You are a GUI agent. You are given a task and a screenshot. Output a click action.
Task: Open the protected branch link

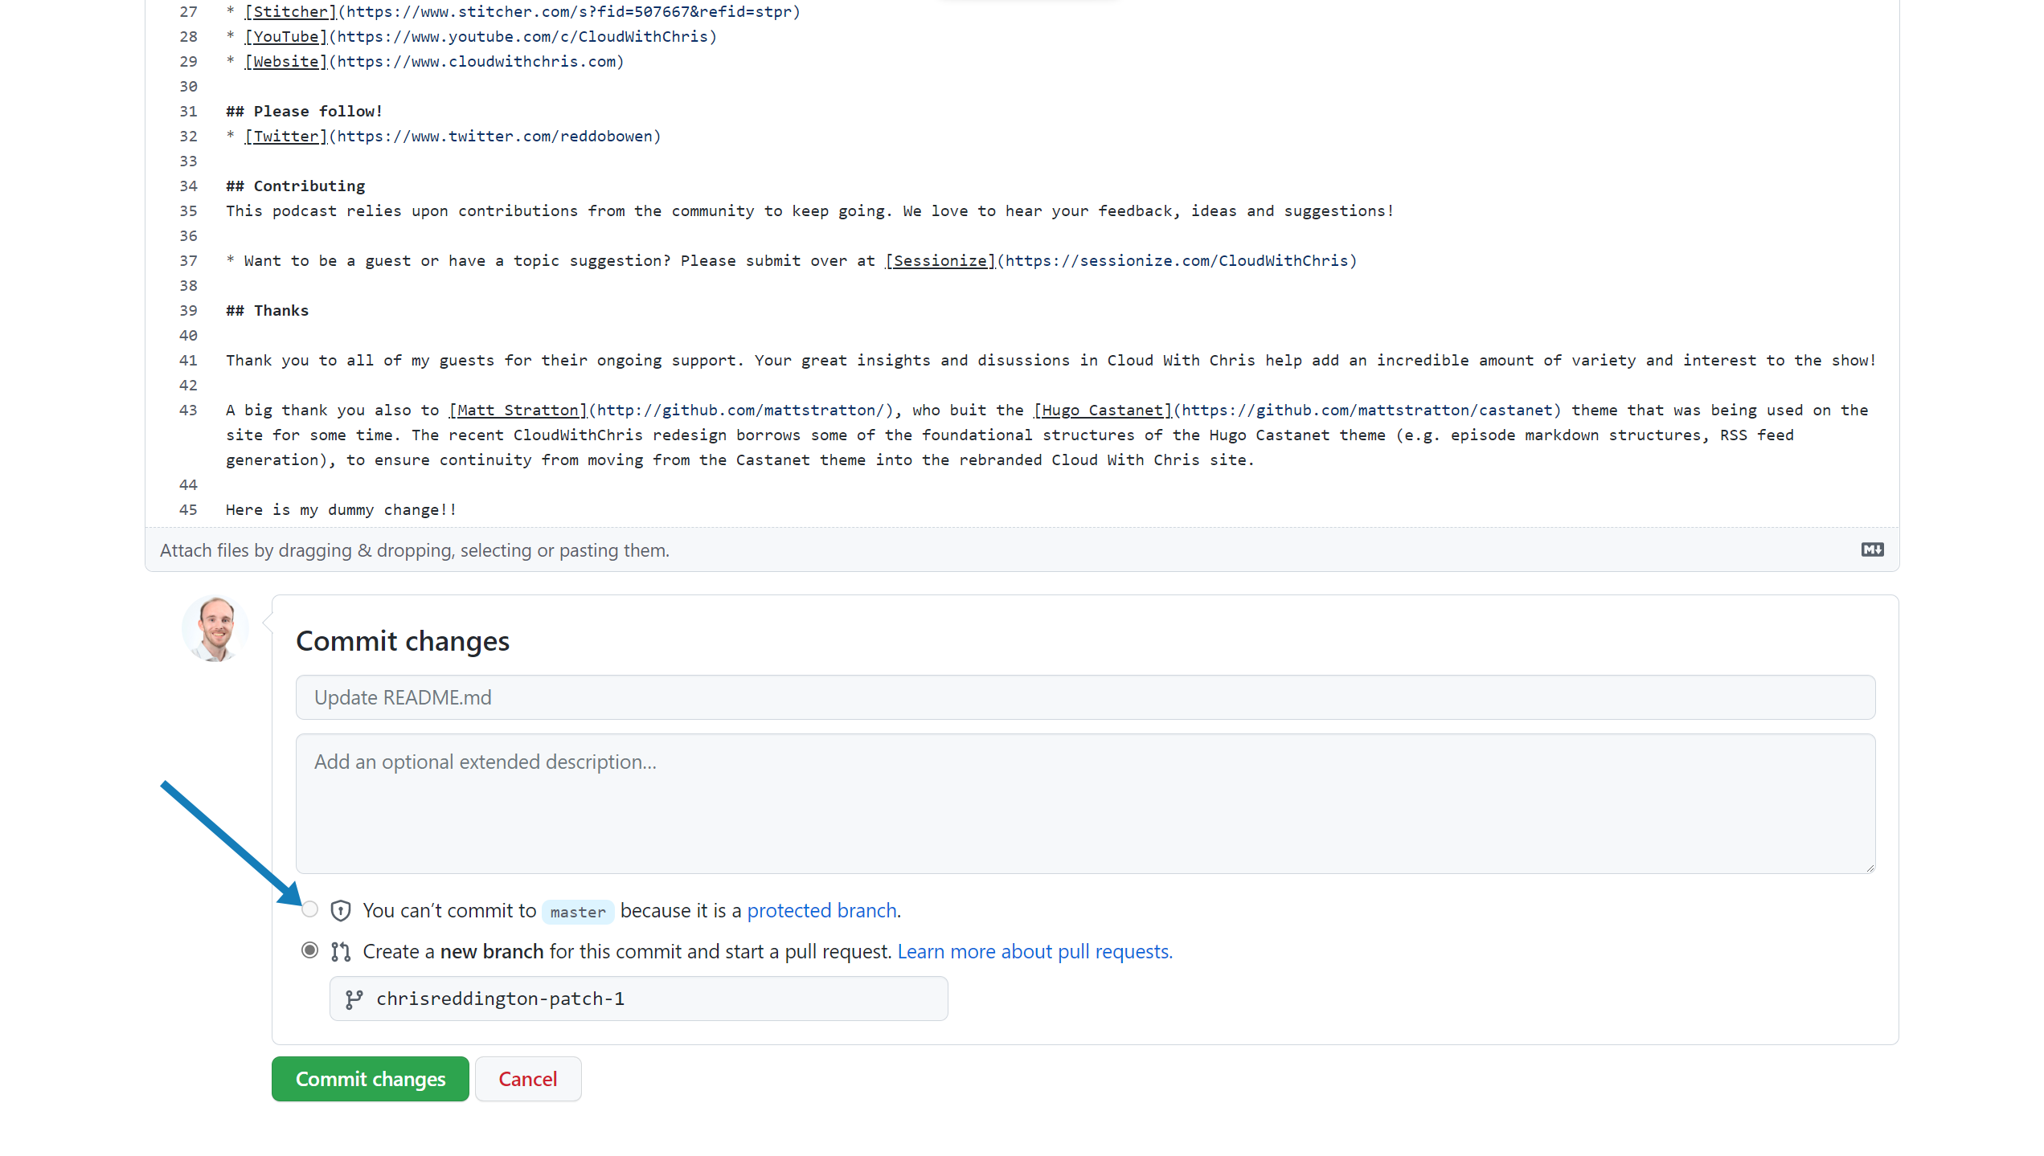coord(821,909)
